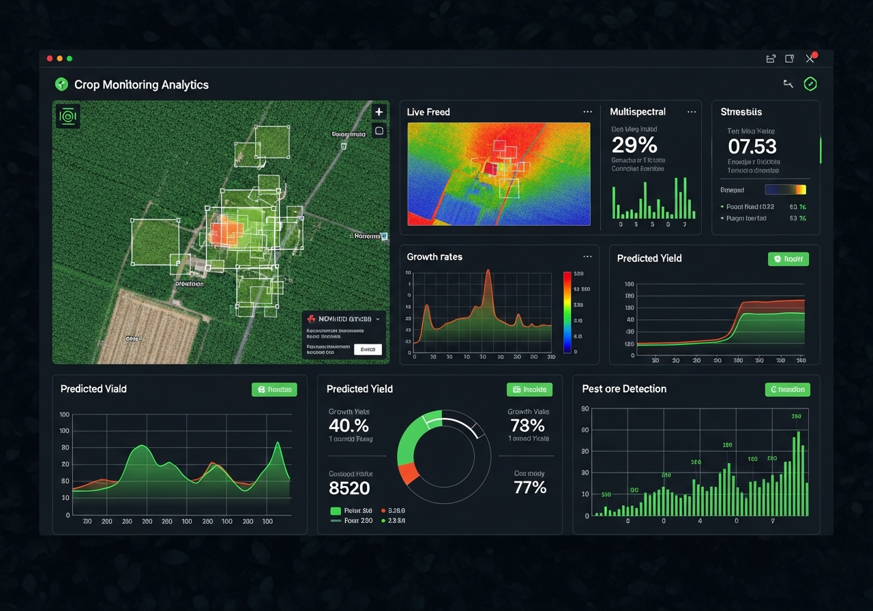This screenshot has height=611, width=873.
Task: Open the Live Feed ellipsis menu
Action: tap(587, 111)
